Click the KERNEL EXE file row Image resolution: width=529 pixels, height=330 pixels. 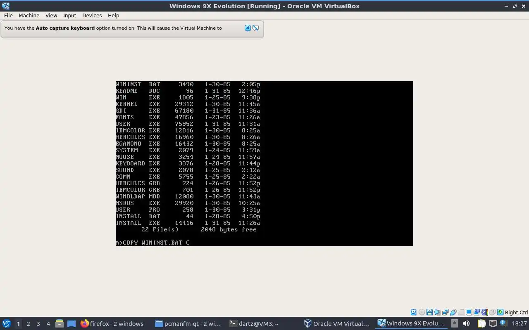click(188, 104)
